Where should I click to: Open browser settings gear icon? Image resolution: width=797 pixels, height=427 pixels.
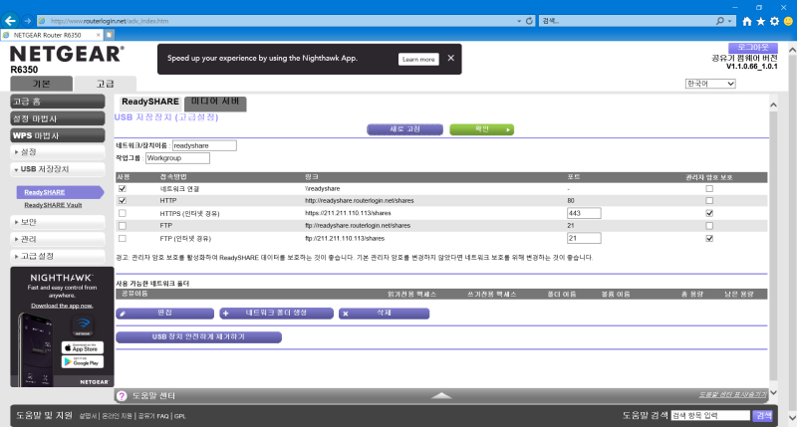click(x=774, y=21)
